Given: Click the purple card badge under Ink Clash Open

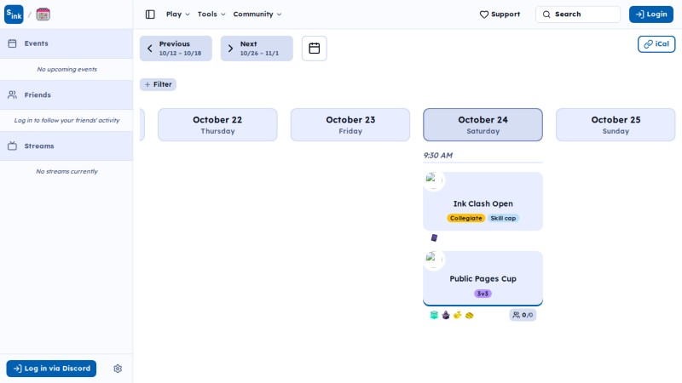Looking at the screenshot, I should pyautogui.click(x=434, y=237).
